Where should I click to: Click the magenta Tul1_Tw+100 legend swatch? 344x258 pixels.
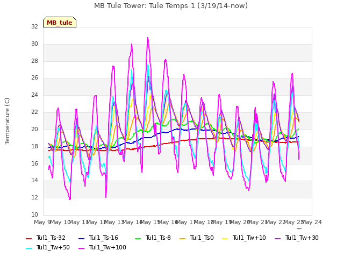pyautogui.click(x=81, y=248)
